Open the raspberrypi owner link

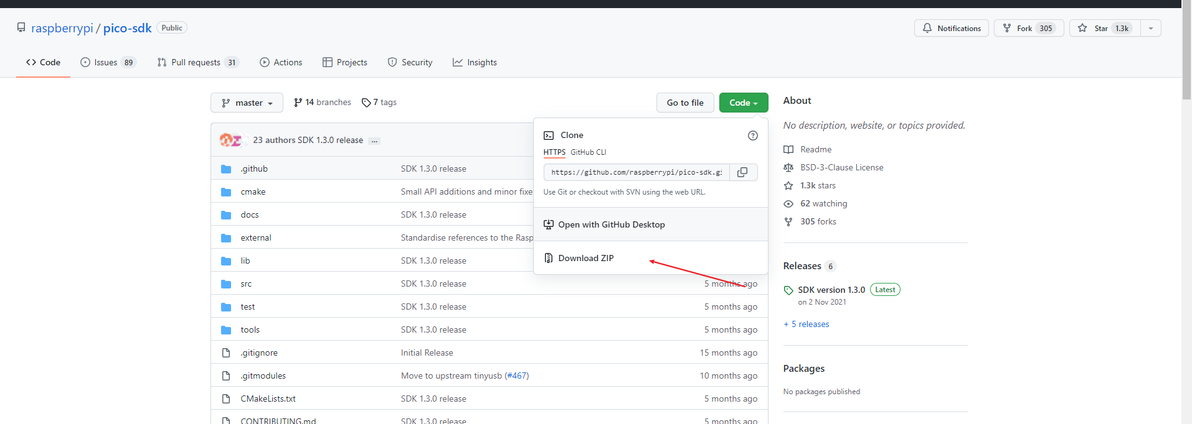(x=62, y=28)
